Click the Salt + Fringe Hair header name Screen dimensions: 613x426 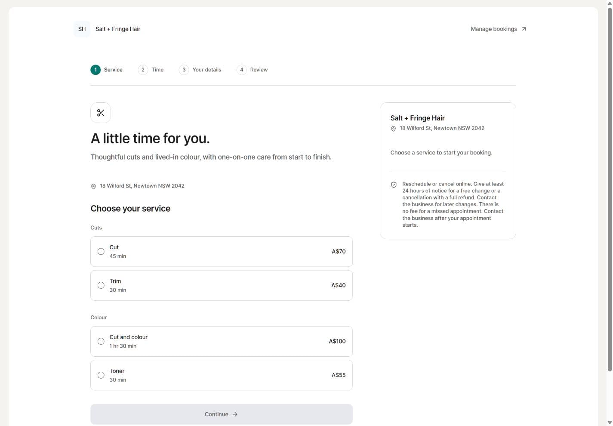pyautogui.click(x=118, y=29)
